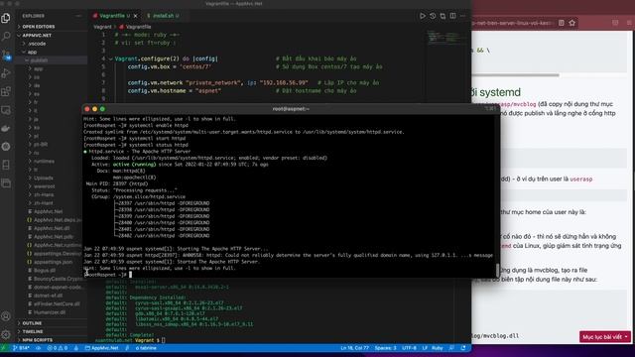Open the Remote Explorer view
This screenshot has height=357, width=635.
pyautogui.click(x=6, y=110)
